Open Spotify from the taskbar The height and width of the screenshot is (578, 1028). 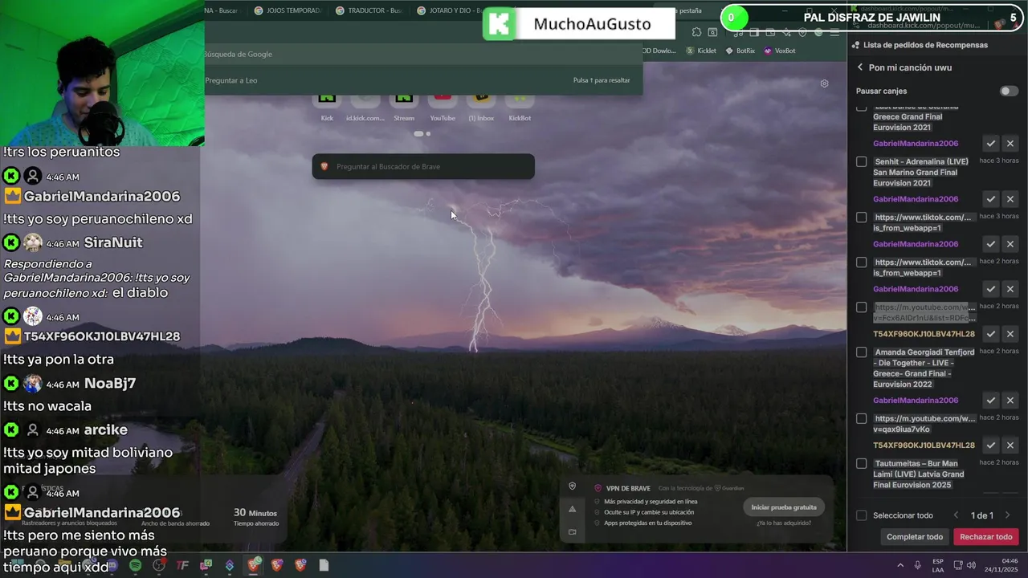pyautogui.click(x=135, y=565)
